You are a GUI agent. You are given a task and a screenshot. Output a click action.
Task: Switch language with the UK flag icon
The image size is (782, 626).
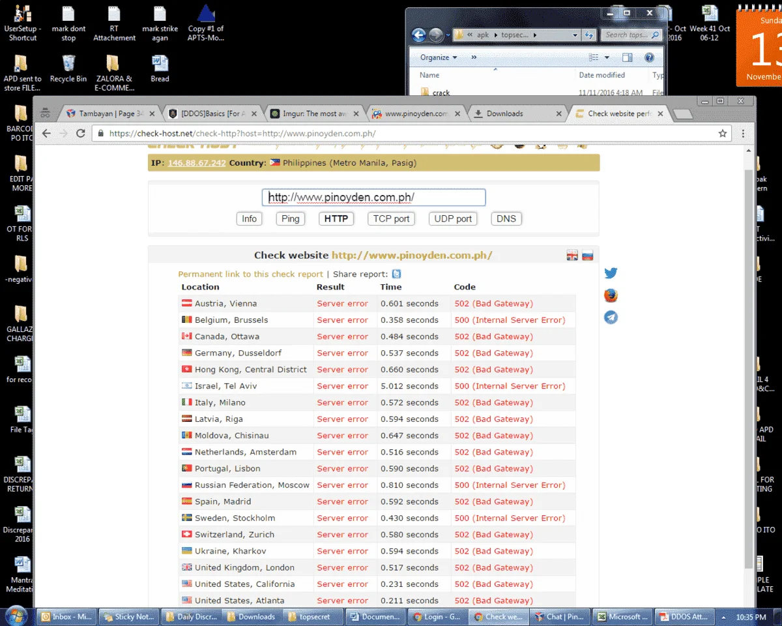[x=572, y=256]
